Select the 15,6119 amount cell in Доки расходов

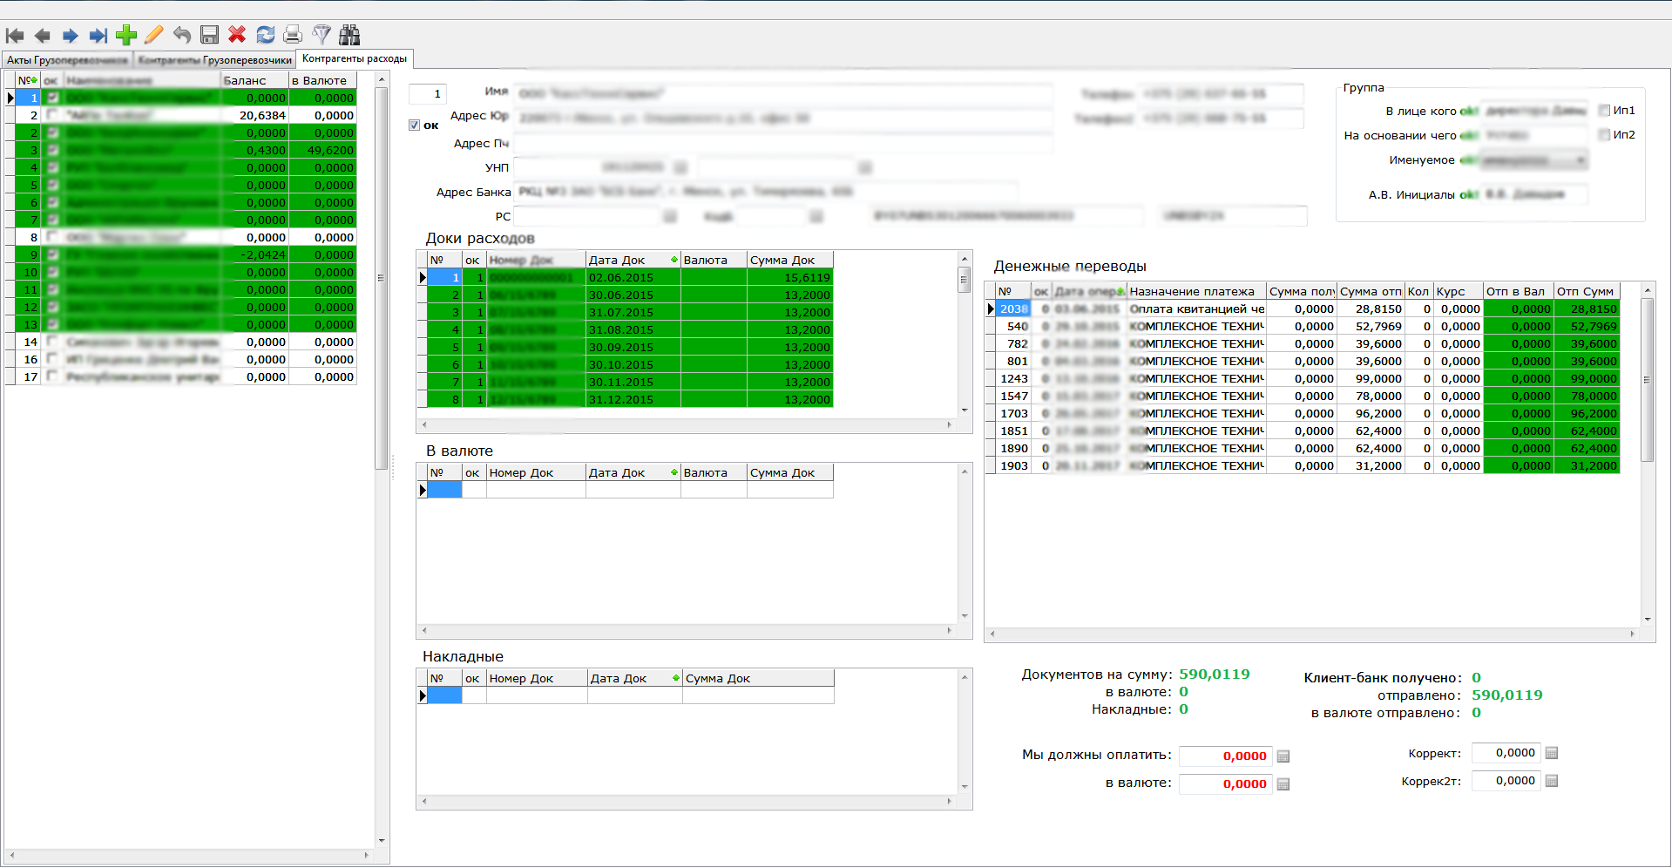(x=789, y=277)
